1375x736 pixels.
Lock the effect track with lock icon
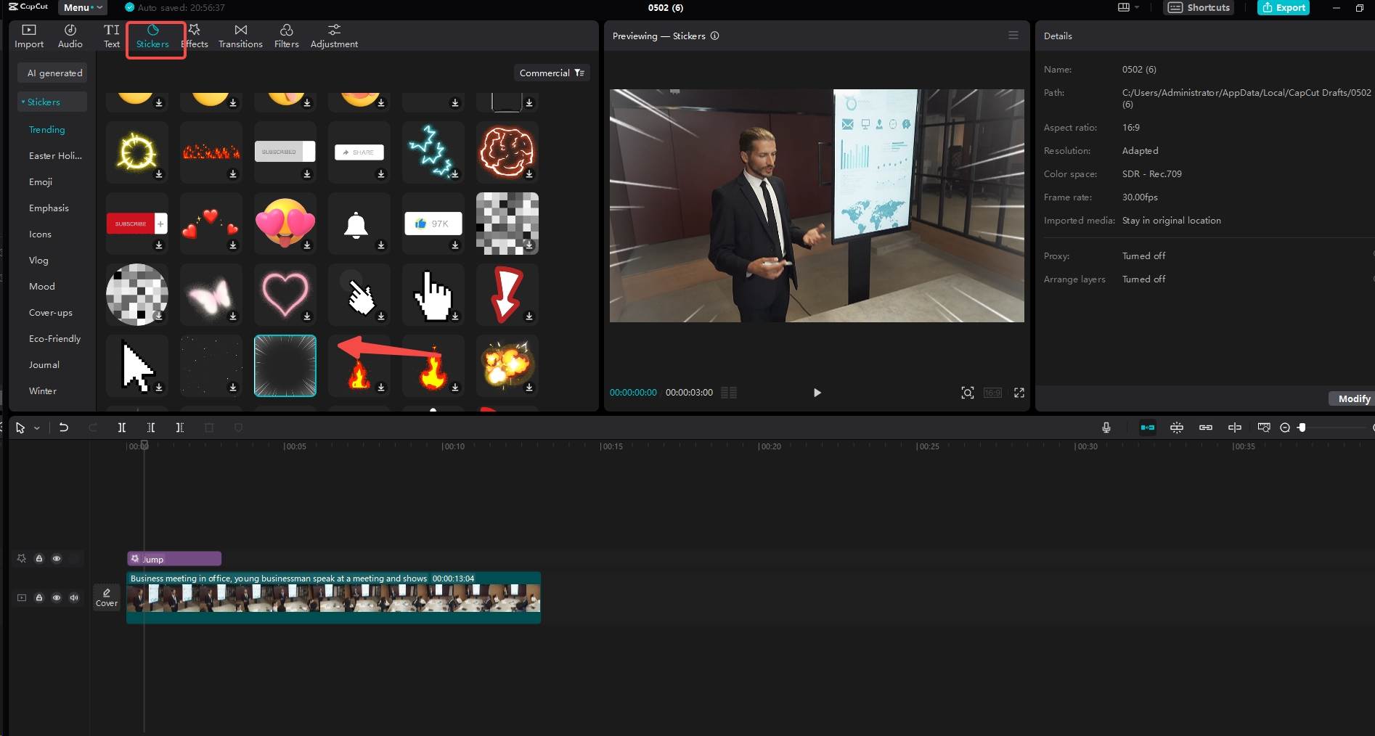pyautogui.click(x=39, y=558)
